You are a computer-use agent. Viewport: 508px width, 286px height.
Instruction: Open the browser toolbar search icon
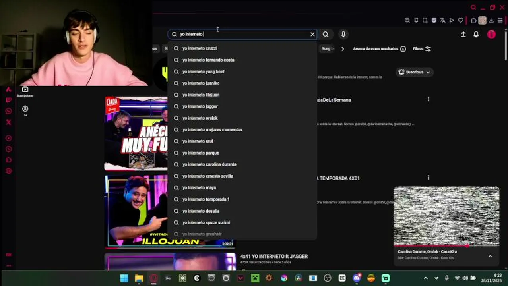pyautogui.click(x=473, y=7)
